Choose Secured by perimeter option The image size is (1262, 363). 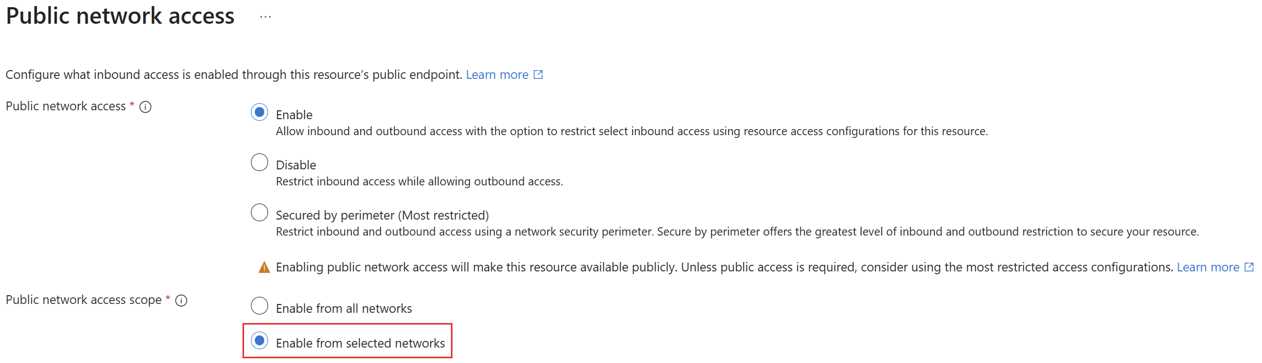point(259,211)
